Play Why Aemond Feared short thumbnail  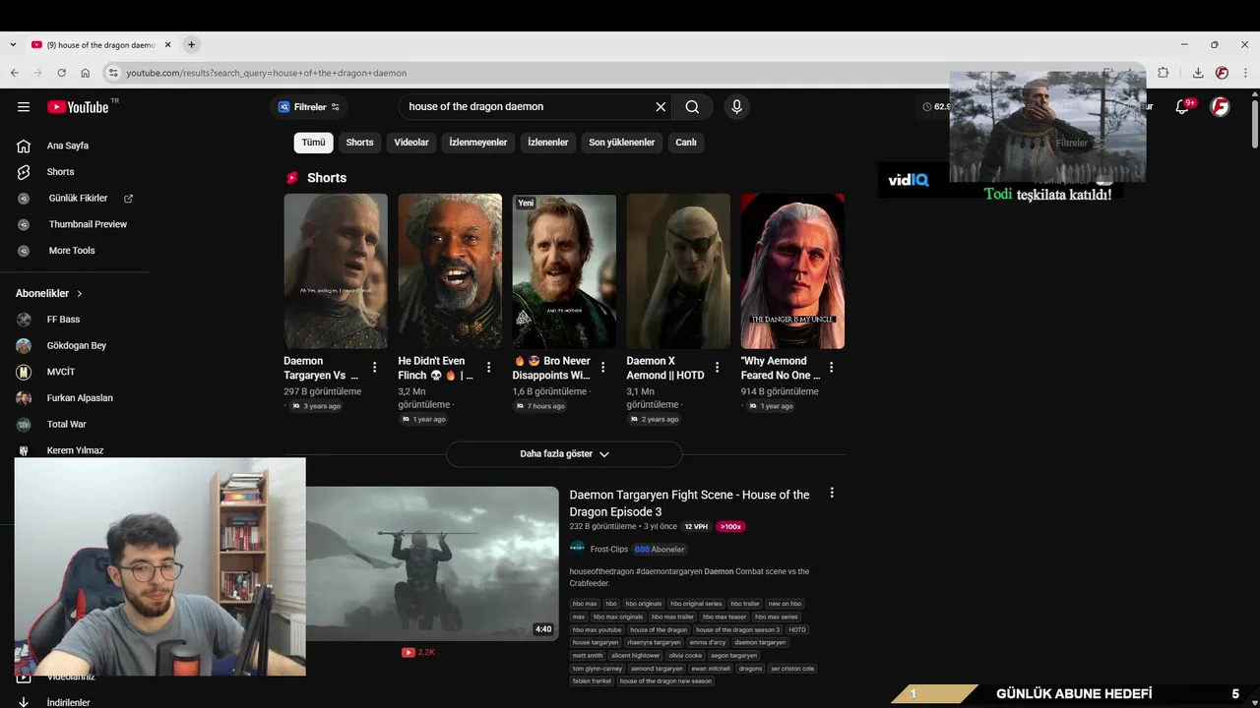792,271
